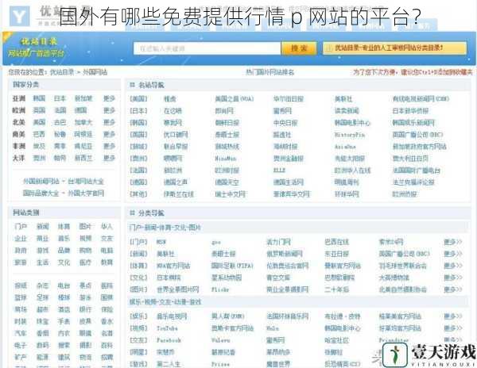Viewport: 477px width, 368px height.
Task: Open Flickr link in 图片 row
Action: pyautogui.click(x=220, y=289)
